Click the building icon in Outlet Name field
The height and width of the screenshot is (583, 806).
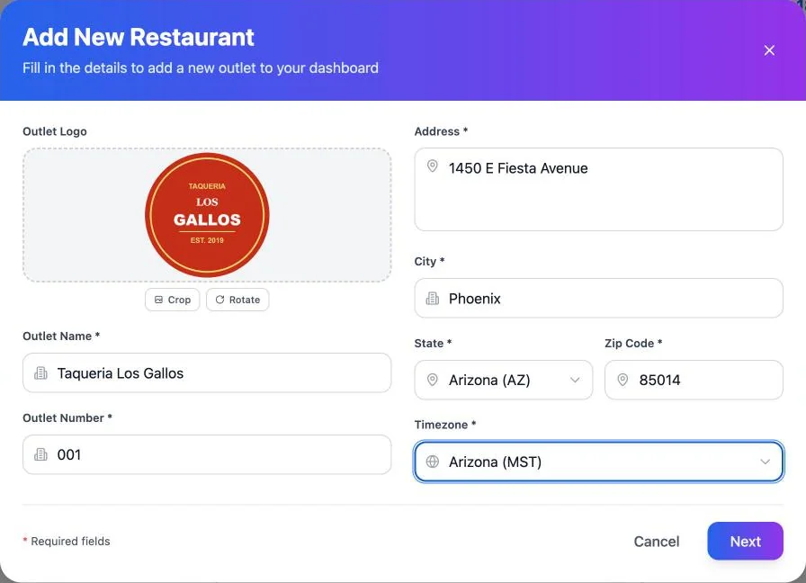[x=40, y=372]
